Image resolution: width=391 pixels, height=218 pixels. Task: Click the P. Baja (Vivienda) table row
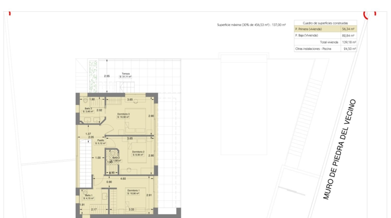coord(325,36)
